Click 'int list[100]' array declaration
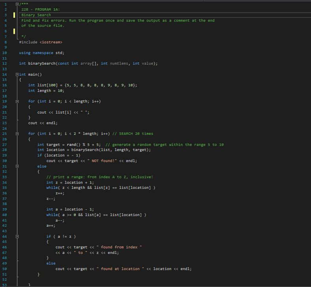This screenshot has width=311, height=287. [x=43, y=85]
